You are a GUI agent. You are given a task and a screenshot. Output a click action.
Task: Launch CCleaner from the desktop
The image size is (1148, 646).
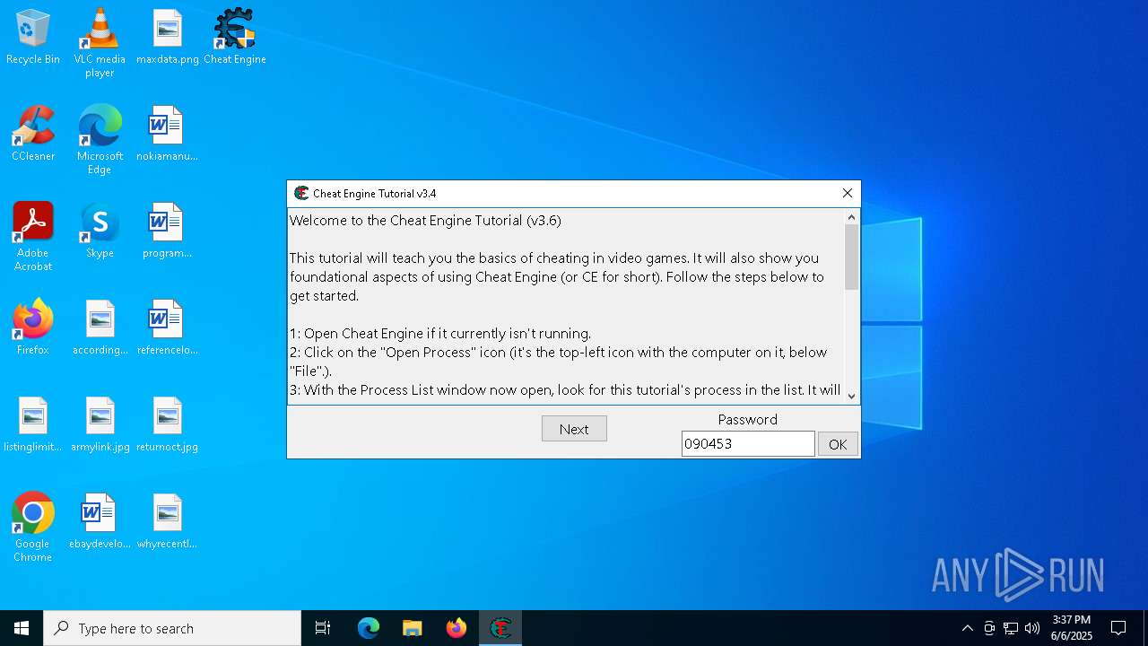pyautogui.click(x=33, y=134)
